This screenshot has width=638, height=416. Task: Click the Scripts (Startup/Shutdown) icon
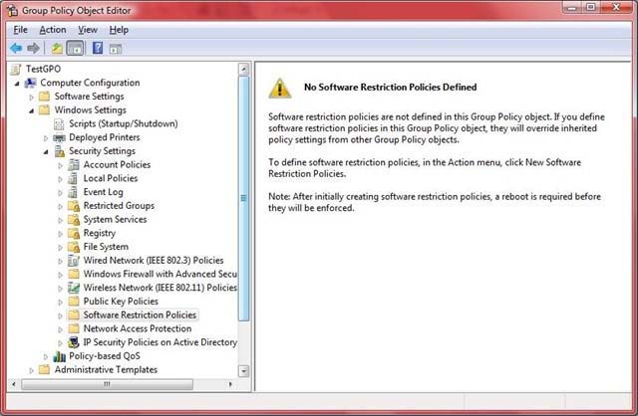pyautogui.click(x=59, y=124)
